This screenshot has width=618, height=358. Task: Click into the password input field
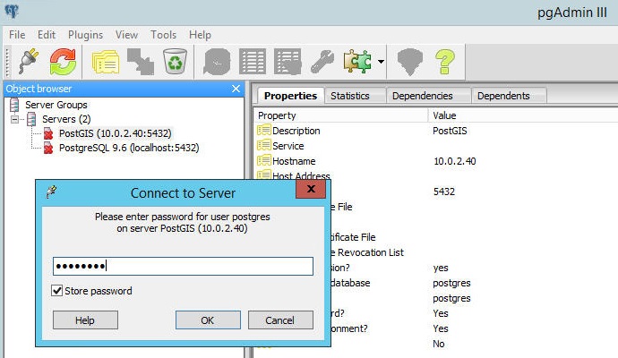point(183,266)
